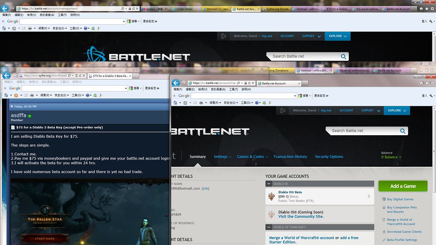
Task: Click the printer icon in sythe.org window
Action: point(32,95)
